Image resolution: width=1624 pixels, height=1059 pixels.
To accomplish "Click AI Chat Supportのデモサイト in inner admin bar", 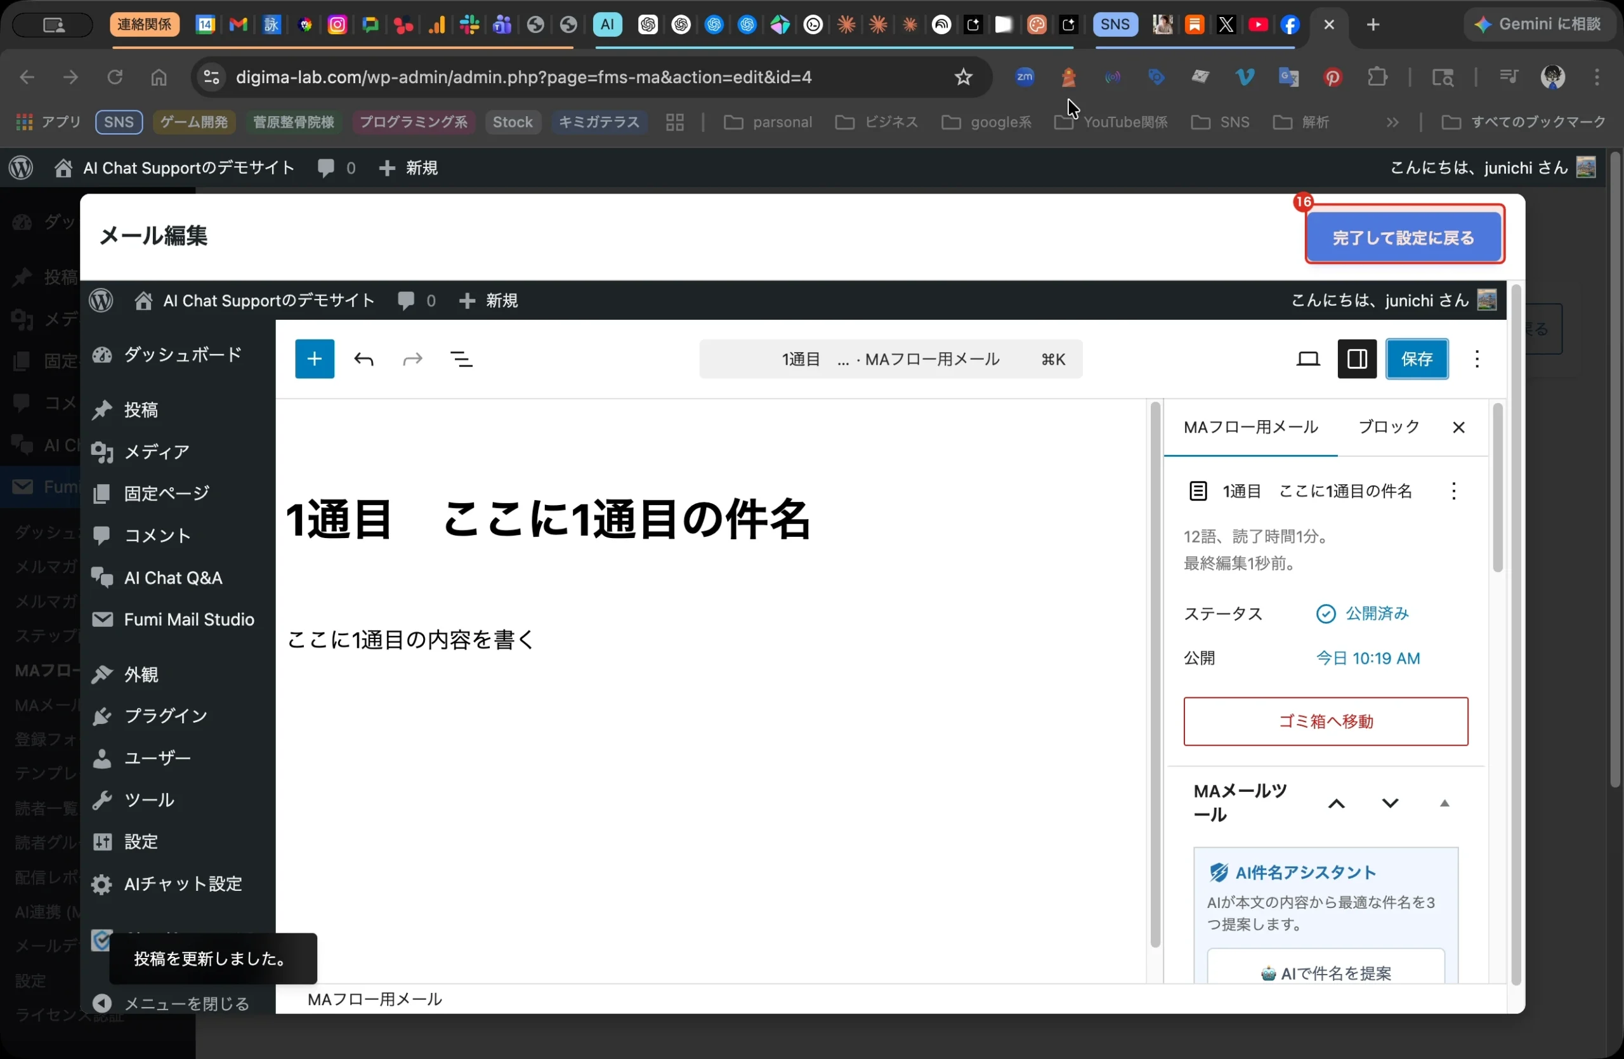I will [254, 300].
